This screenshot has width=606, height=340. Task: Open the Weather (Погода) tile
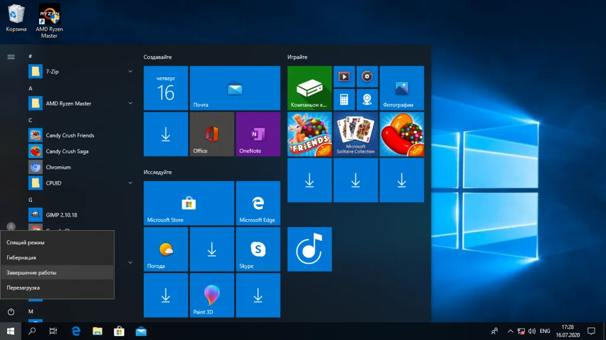click(166, 249)
